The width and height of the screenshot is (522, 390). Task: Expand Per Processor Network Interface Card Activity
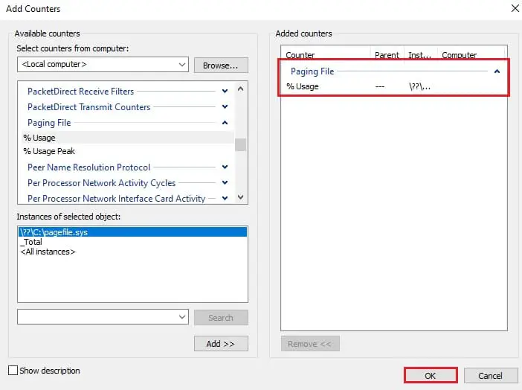tap(225, 198)
